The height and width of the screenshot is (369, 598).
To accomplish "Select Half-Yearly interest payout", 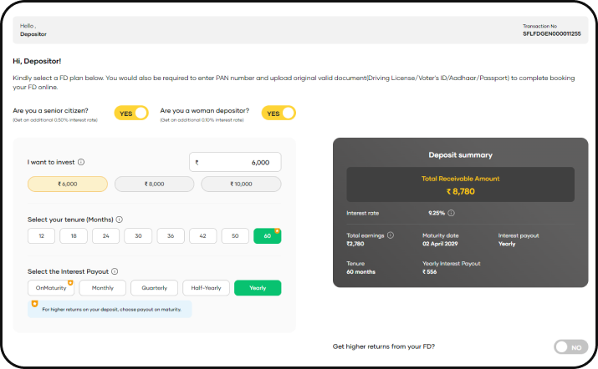I will [206, 288].
